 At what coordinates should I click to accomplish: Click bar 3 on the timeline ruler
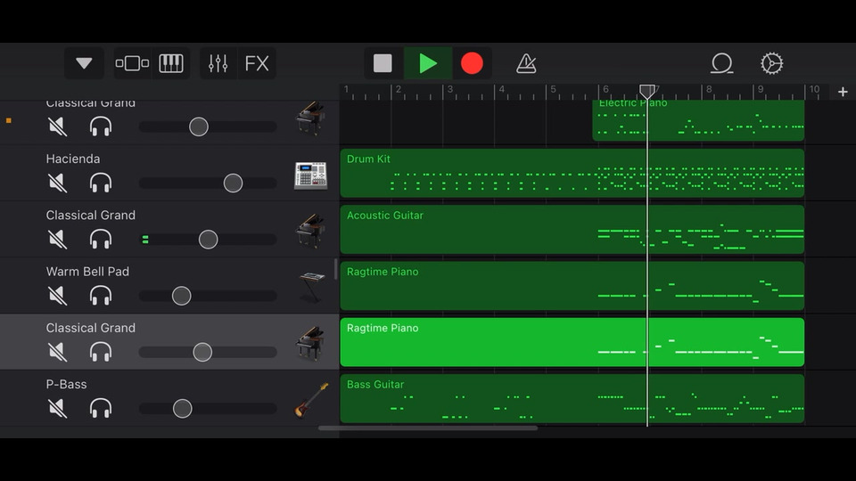[449, 89]
